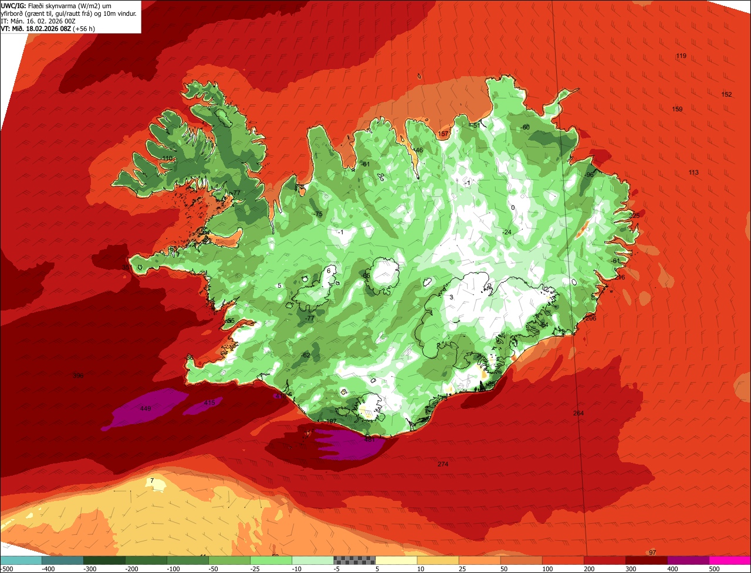The width and height of the screenshot is (751, 573).
Task: Click the value 7 in the yellow southwest area
Action: [152, 481]
